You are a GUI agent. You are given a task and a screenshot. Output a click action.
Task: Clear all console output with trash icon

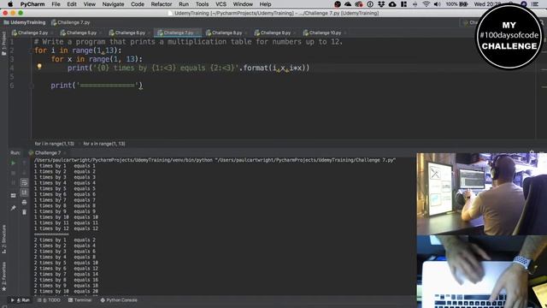(24, 212)
